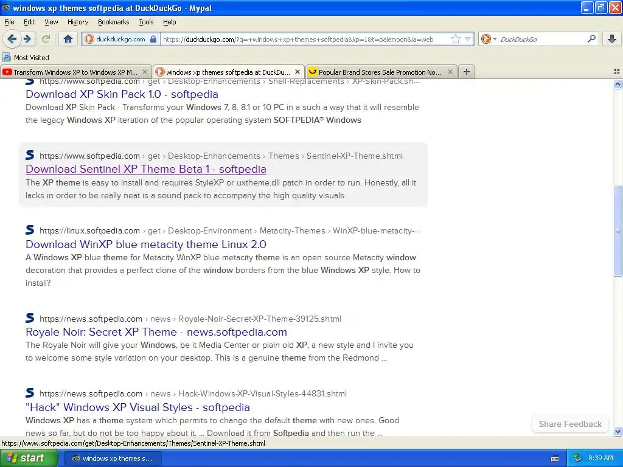Click Softpedia favicon beside Hack Visual Styles result
Viewport: 623px width, 467px height.
click(30, 393)
